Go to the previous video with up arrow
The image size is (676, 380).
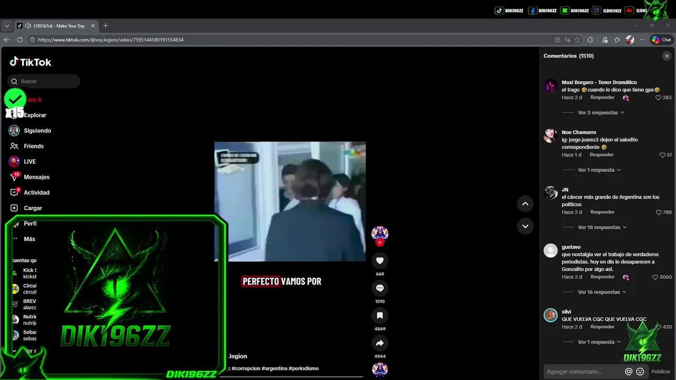(525, 204)
